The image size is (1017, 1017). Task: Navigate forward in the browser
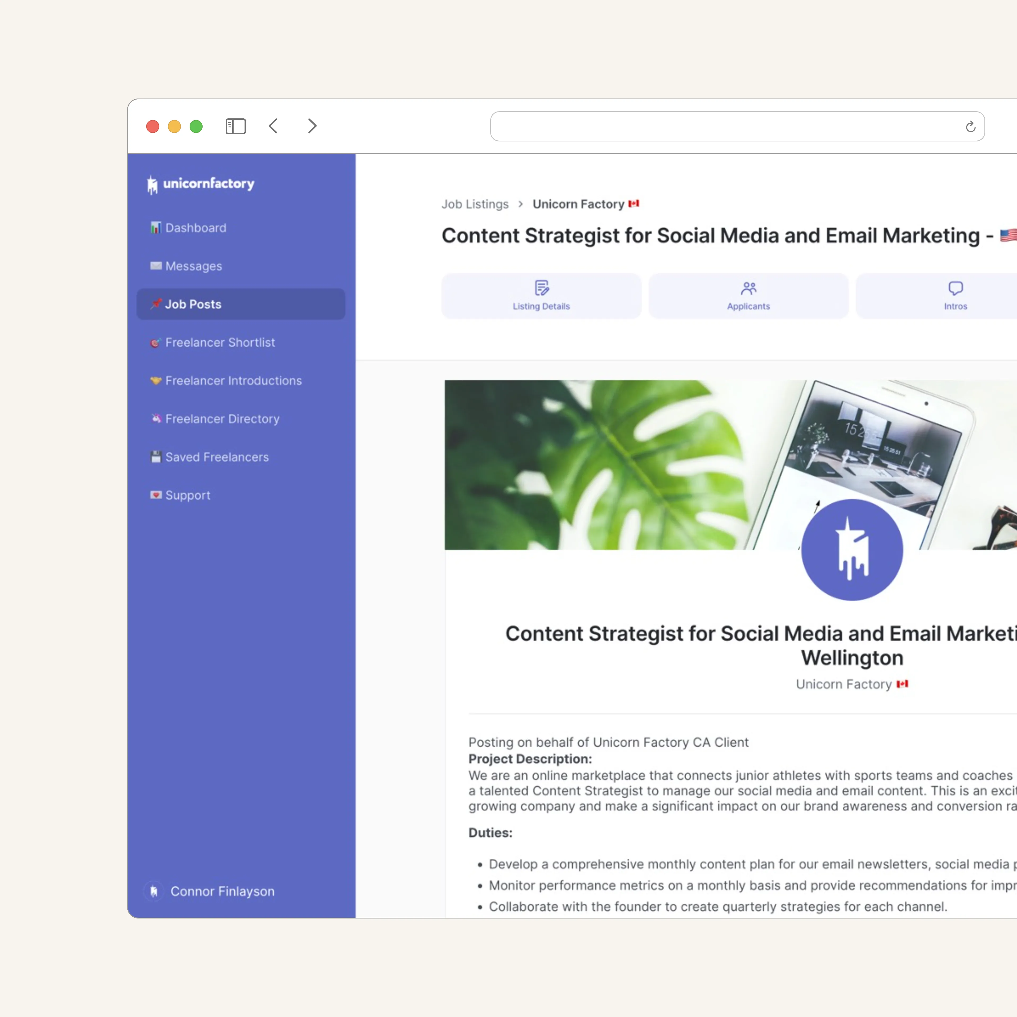pyautogui.click(x=312, y=126)
